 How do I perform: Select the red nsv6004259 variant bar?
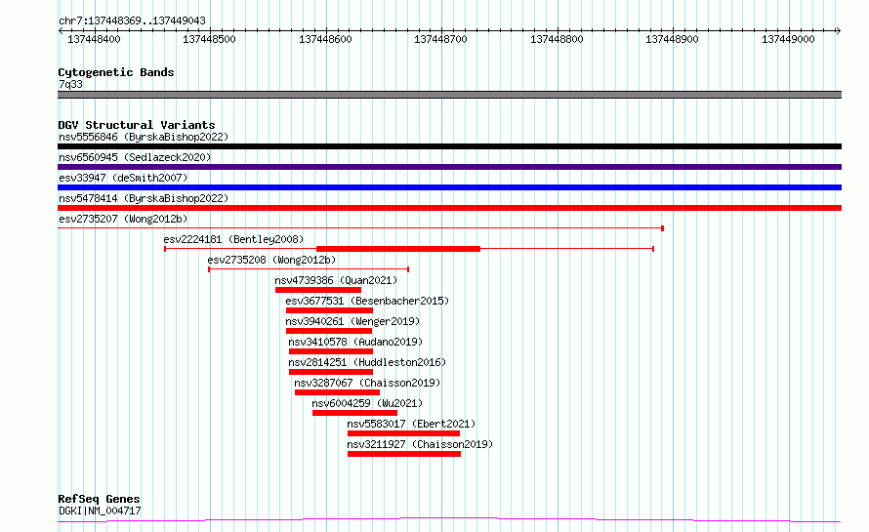tap(354, 413)
